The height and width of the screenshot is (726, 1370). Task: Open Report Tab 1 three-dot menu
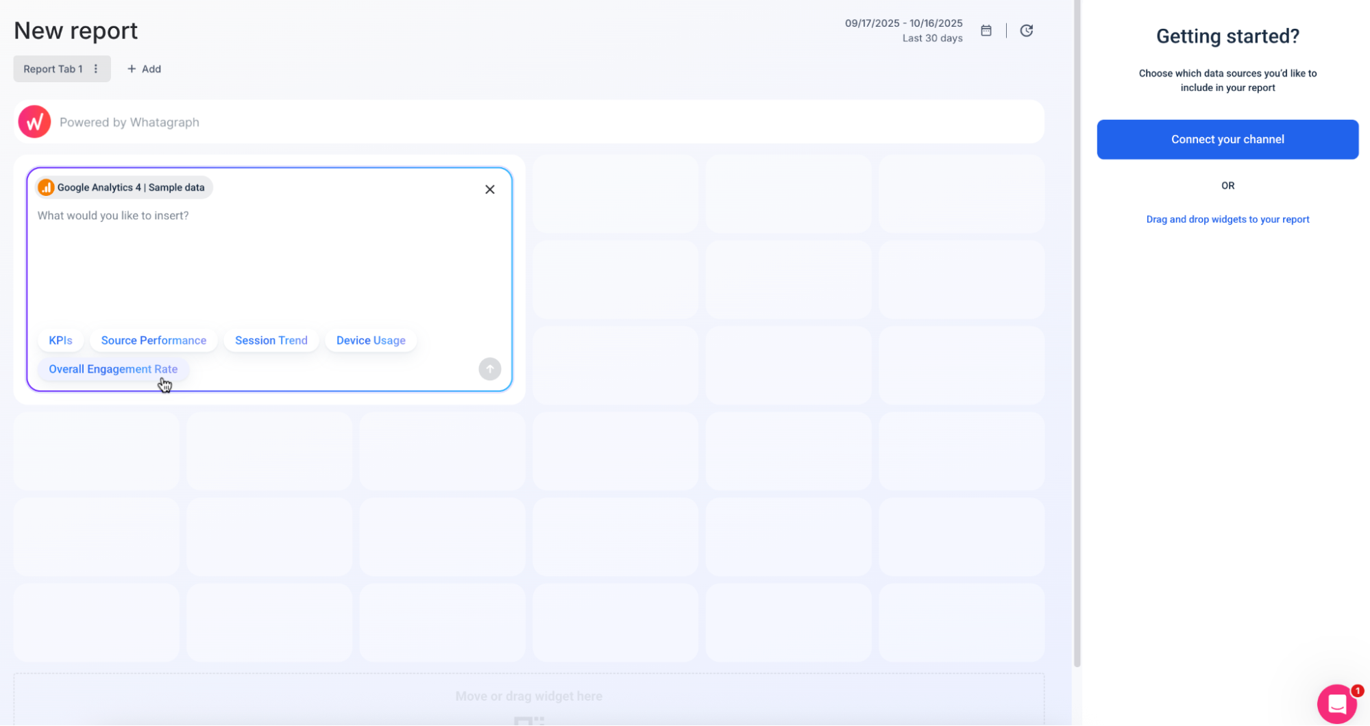(96, 69)
